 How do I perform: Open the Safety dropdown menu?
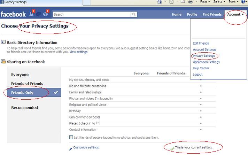219,2
